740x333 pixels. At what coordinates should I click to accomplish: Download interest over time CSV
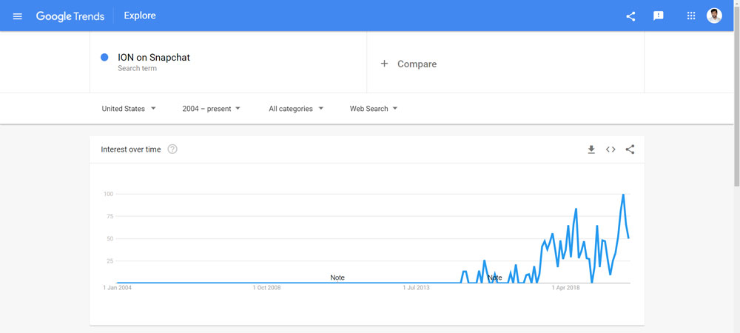591,149
